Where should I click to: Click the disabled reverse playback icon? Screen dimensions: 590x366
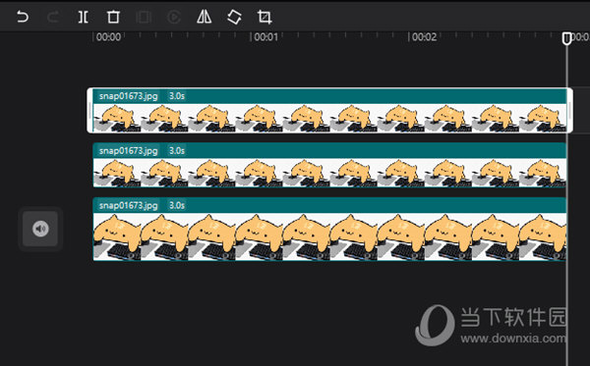(174, 17)
